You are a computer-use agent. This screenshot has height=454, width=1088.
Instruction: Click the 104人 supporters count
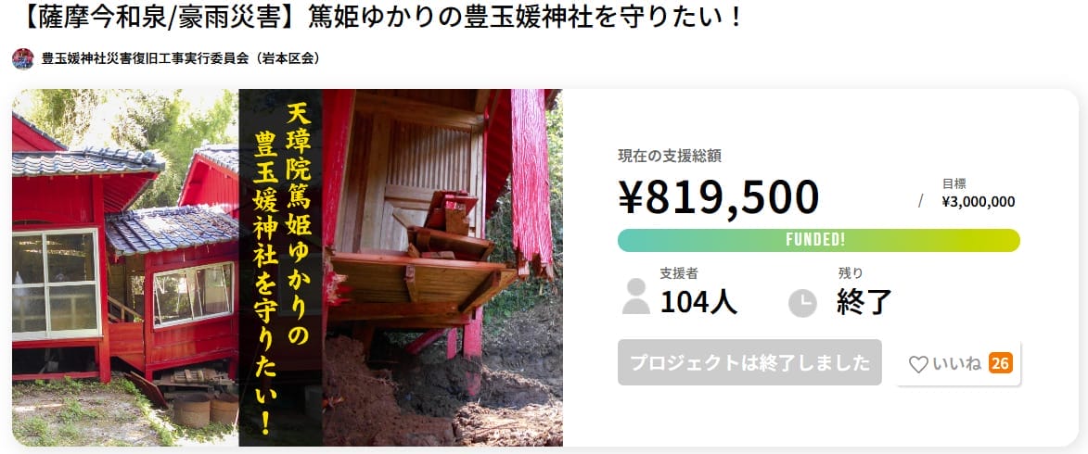(x=698, y=301)
